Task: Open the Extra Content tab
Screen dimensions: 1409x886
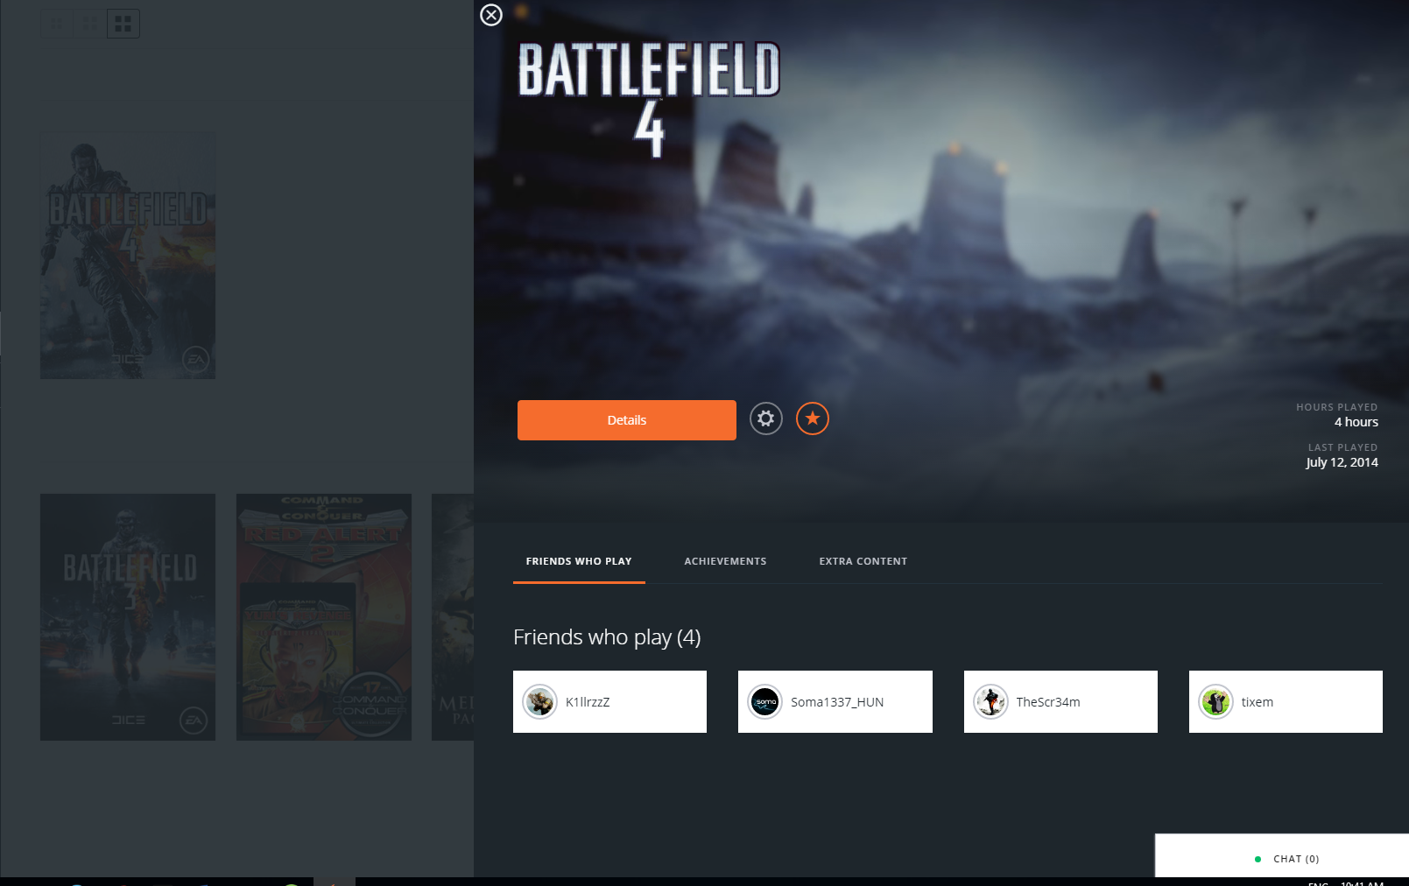Action: tap(863, 562)
